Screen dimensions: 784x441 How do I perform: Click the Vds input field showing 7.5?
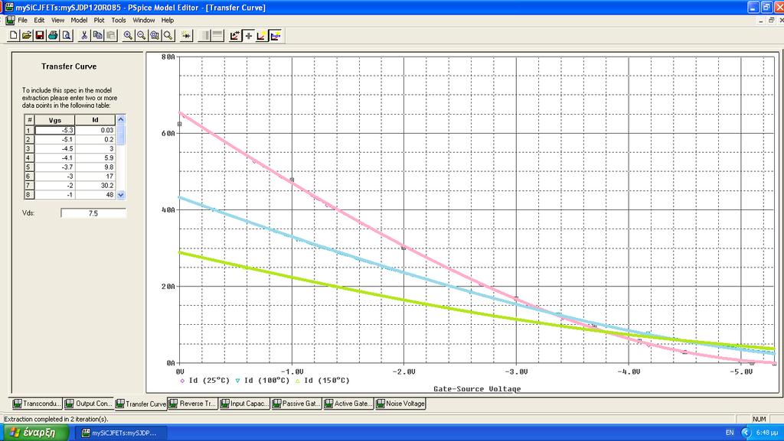[93, 213]
